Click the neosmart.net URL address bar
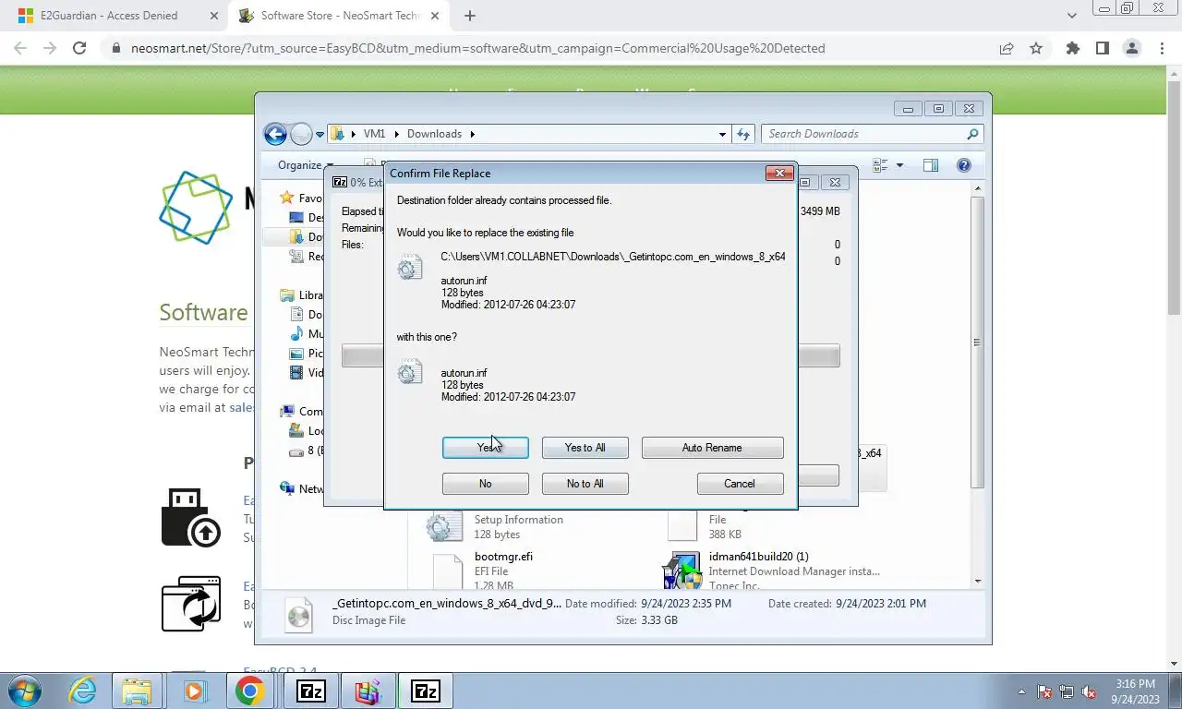Screen dimensions: 1182x709 click(x=477, y=48)
